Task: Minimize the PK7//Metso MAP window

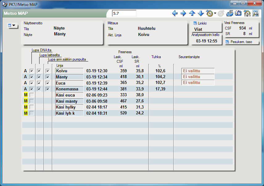Action: tap(235, 3)
